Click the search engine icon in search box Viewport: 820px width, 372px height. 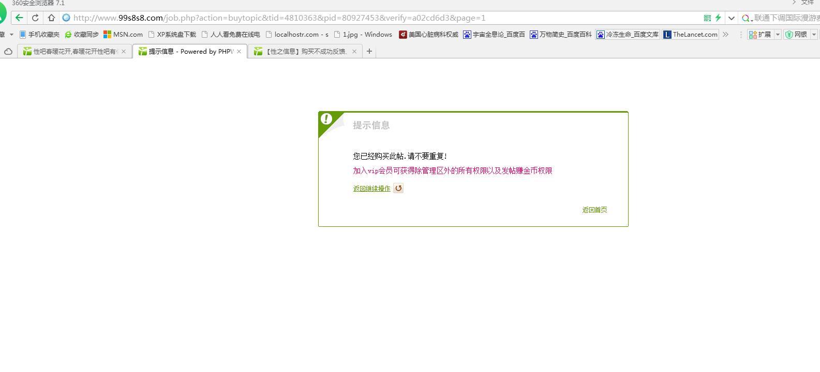[x=746, y=18]
